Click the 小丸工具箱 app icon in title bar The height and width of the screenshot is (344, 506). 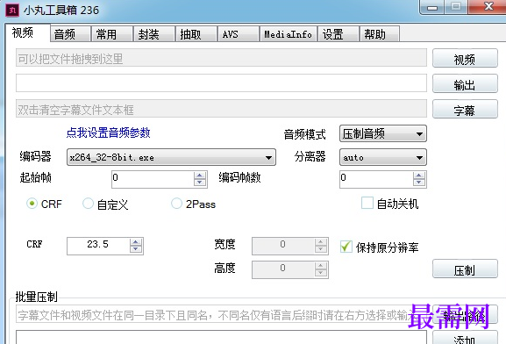point(12,10)
